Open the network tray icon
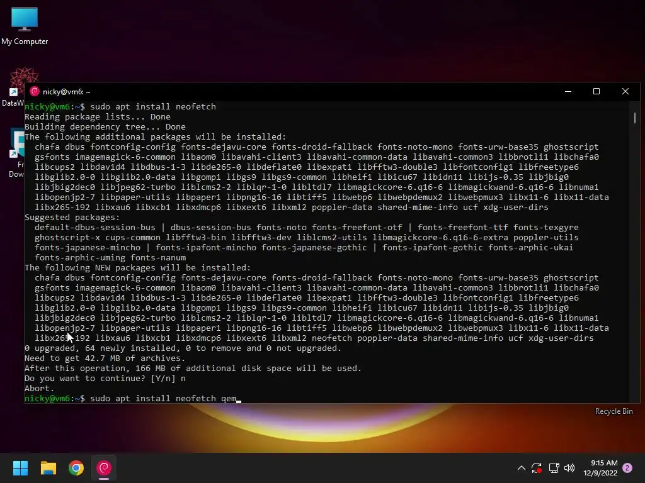This screenshot has width=645, height=483. [554, 468]
